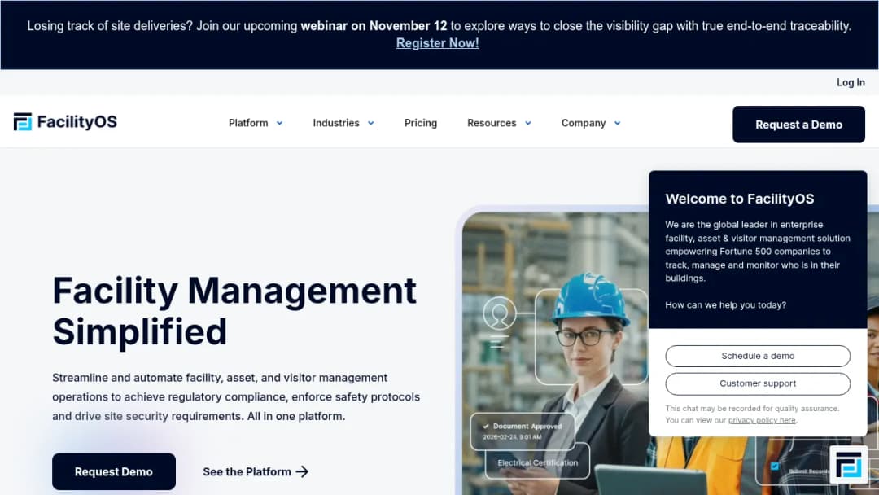Expand the Platform menu chevron
The height and width of the screenshot is (495, 879).
tap(280, 123)
